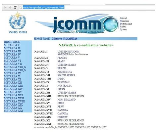Click the NAVAREA co-ordinators websites heading
The height and width of the screenshot is (135, 157).
[85, 45]
